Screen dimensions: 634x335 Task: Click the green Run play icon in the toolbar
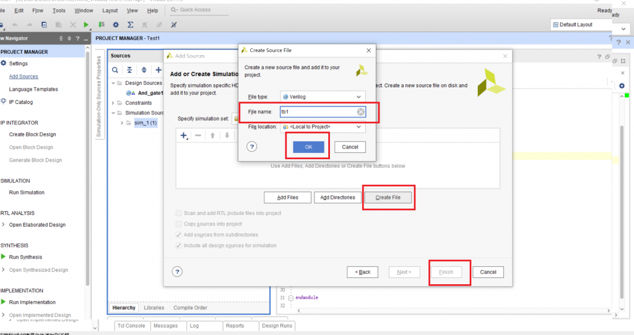(86, 25)
